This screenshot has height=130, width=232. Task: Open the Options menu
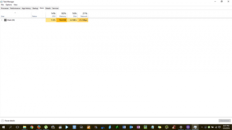coord(9,5)
